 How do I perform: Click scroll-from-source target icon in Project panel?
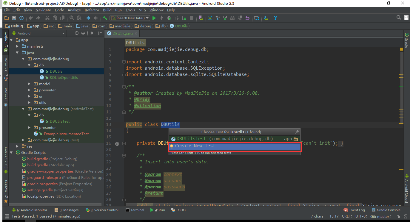coord(77,33)
